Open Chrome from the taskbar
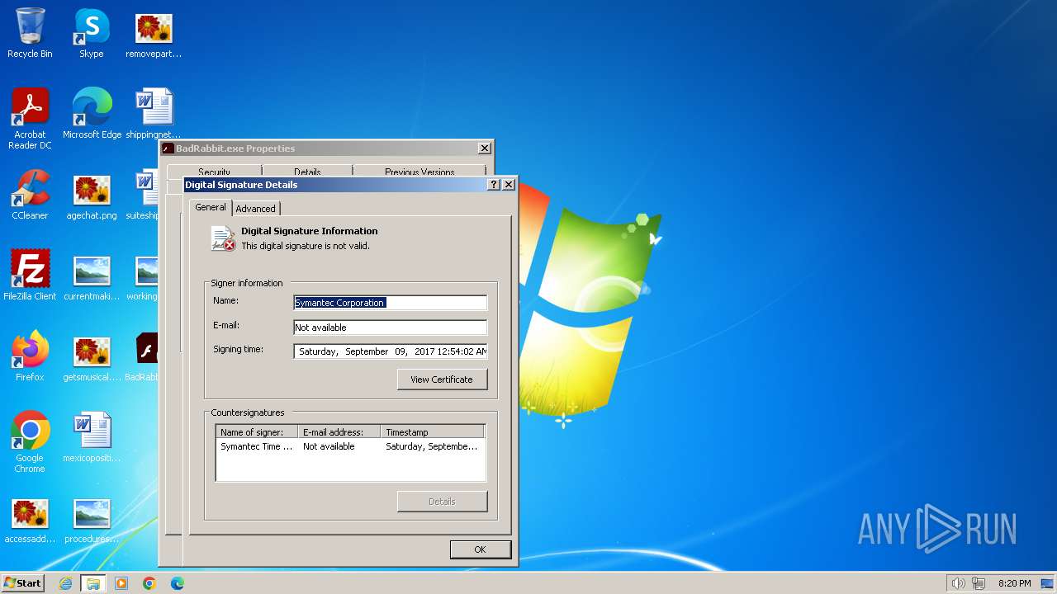Viewport: 1057px width, 594px height. (149, 583)
